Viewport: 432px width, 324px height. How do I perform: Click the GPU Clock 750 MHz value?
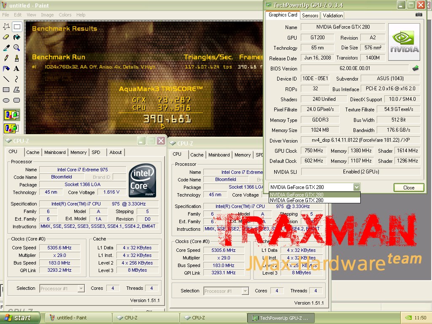tap(314, 151)
